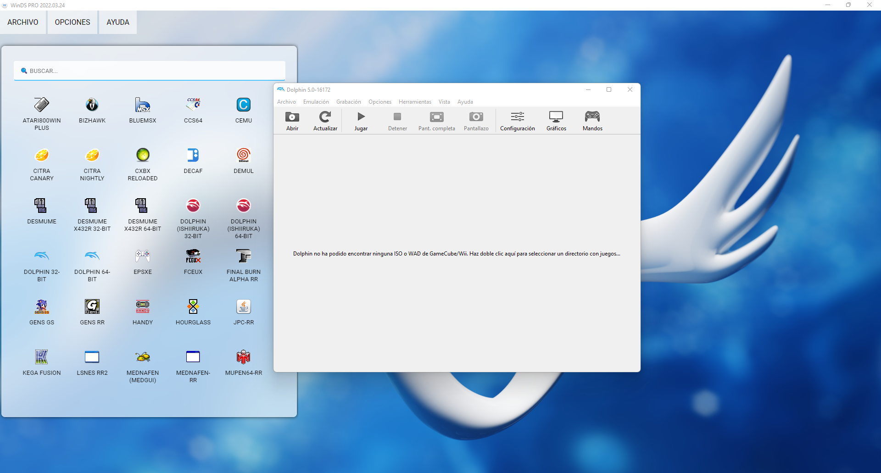Launch the Atari800Win Plus emulator
This screenshot has width=881, height=473.
pos(42,114)
